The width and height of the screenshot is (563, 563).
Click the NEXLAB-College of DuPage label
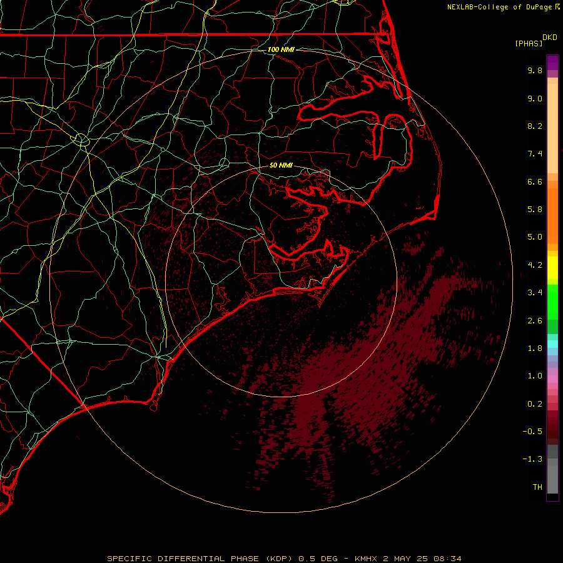tap(499, 7)
